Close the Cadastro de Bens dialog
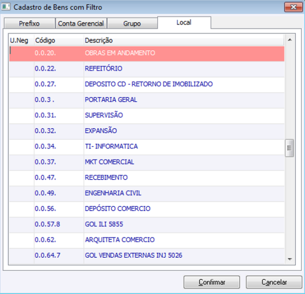The width and height of the screenshot is (305, 294). pos(293,7)
